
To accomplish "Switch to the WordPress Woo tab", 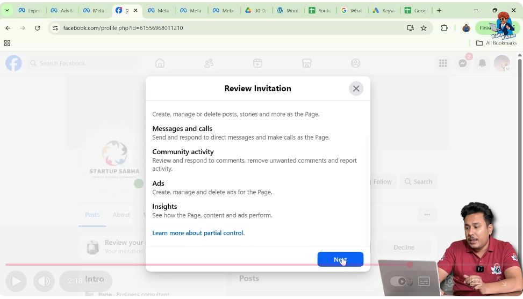I will click(x=288, y=10).
